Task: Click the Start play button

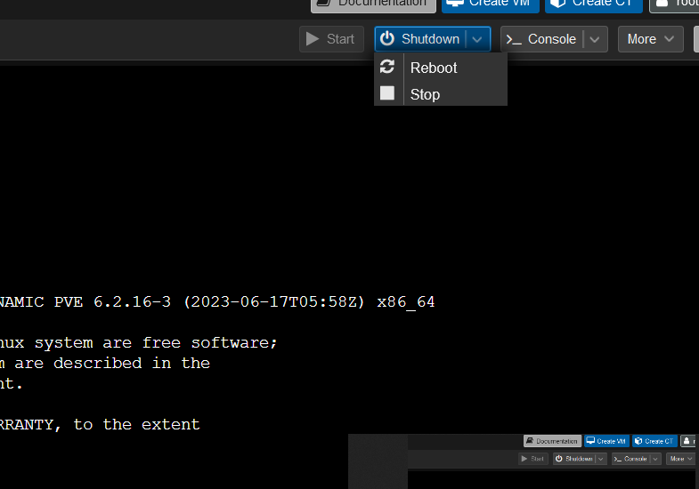Action: coord(331,39)
